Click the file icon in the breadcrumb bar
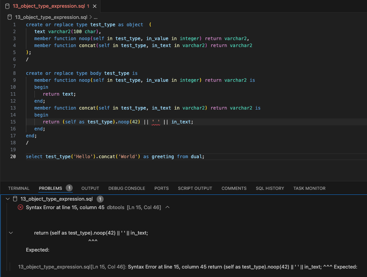This screenshot has height=277, width=367. (9, 17)
